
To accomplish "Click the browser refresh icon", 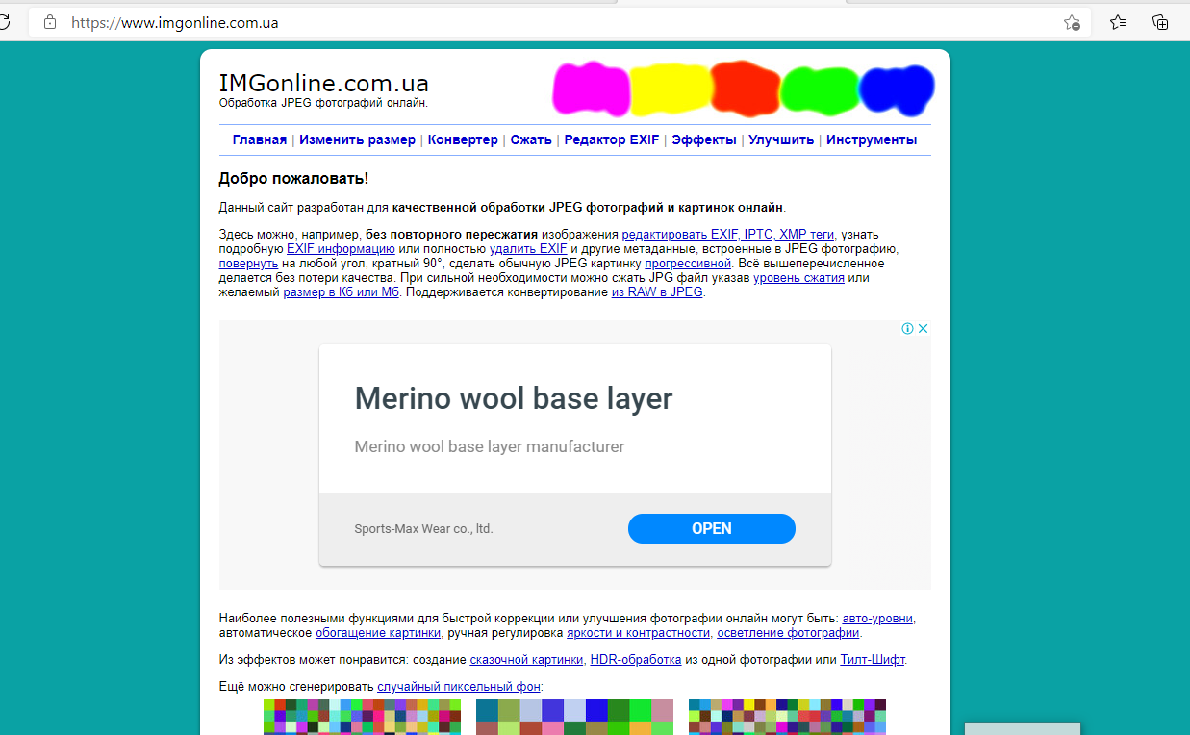I will [x=5, y=22].
